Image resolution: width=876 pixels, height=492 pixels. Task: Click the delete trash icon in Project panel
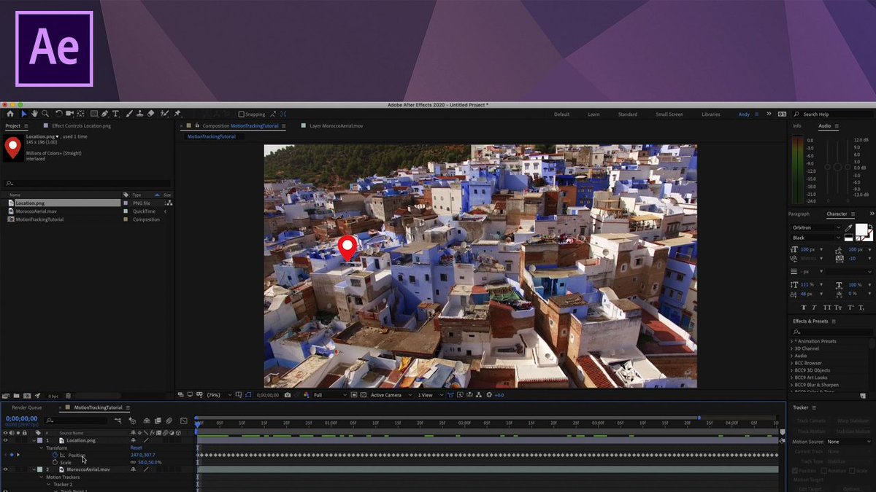pyautogui.click(x=68, y=396)
